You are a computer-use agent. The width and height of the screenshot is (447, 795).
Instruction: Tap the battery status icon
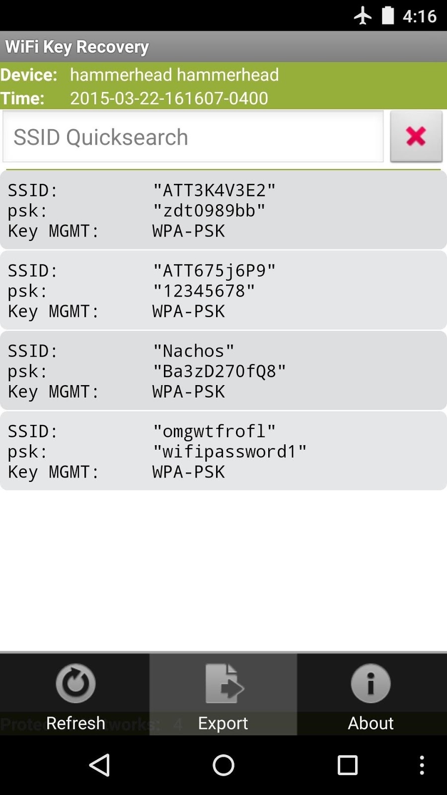[388, 15]
